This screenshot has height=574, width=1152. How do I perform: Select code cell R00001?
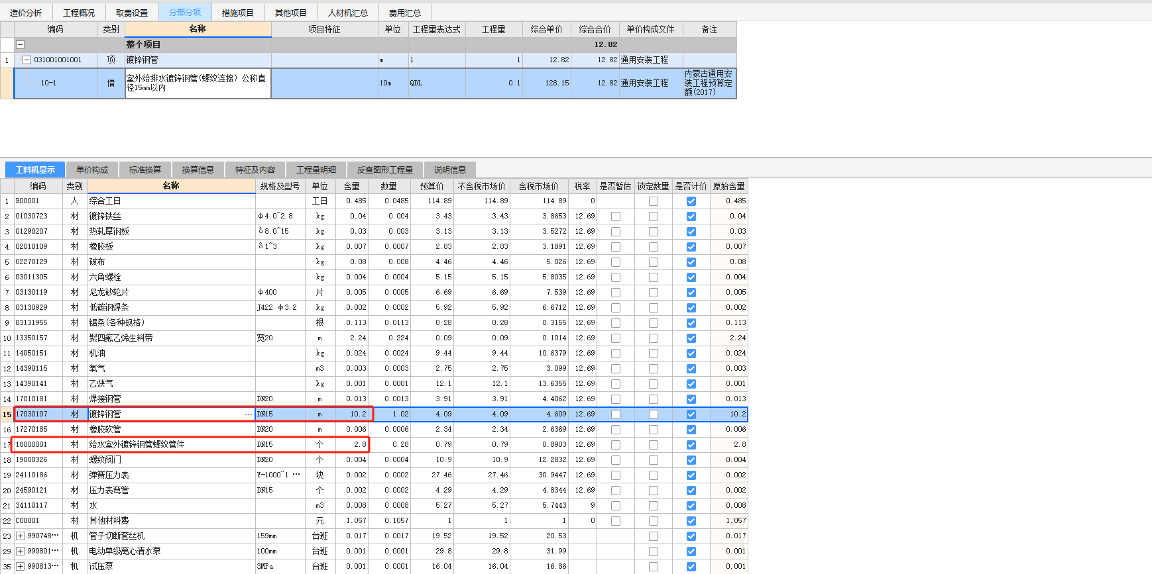click(x=38, y=201)
